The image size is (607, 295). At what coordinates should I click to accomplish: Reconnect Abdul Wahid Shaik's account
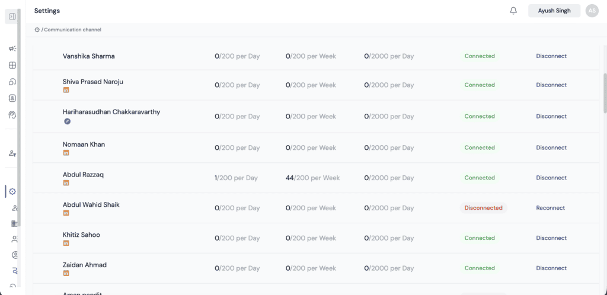point(550,208)
